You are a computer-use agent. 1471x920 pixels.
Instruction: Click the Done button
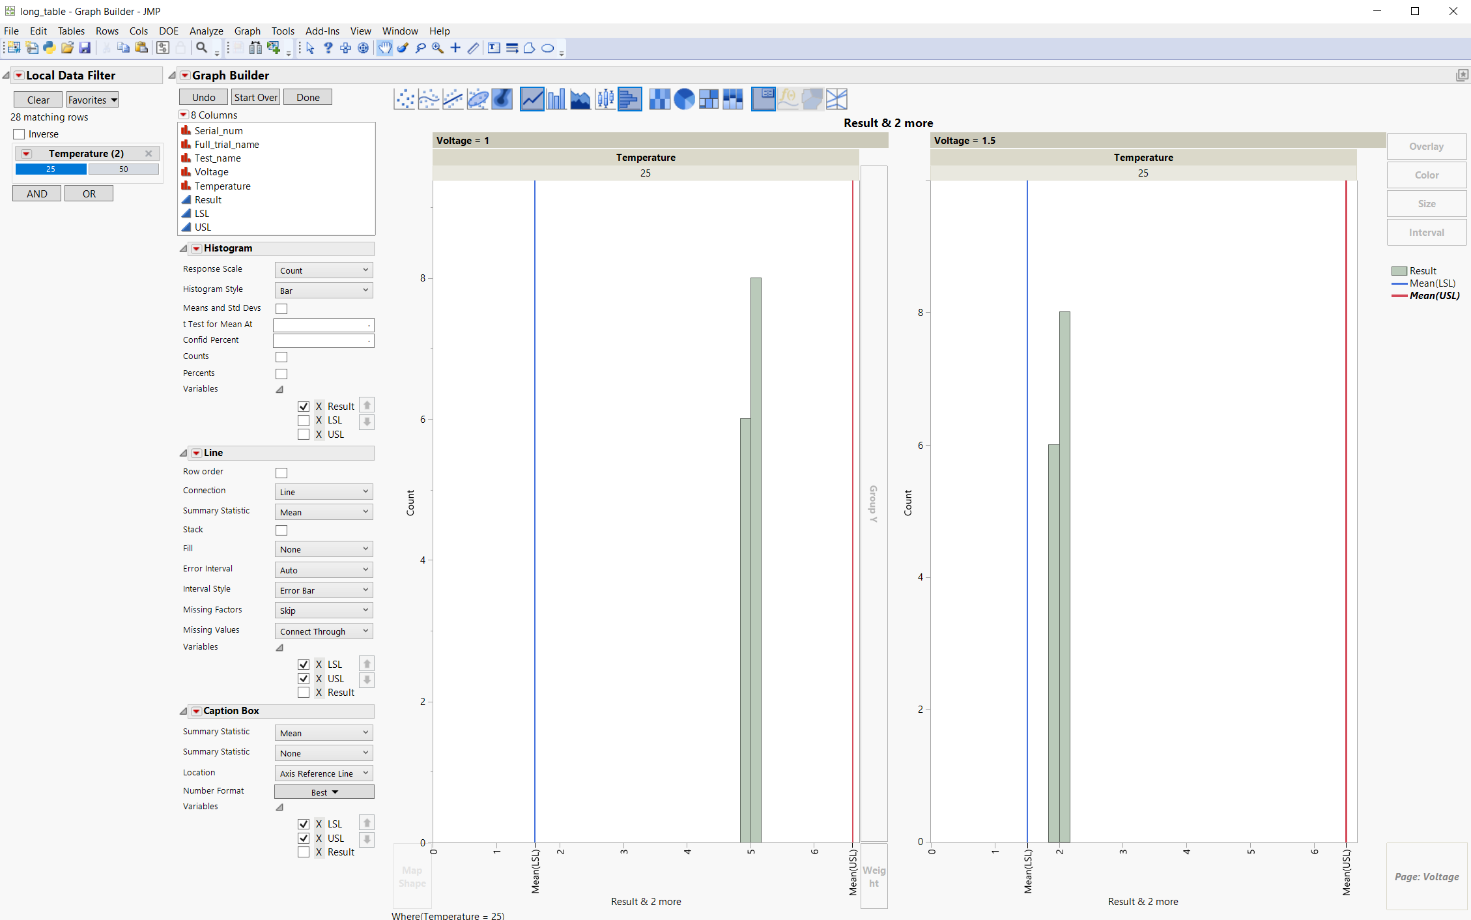[307, 97]
